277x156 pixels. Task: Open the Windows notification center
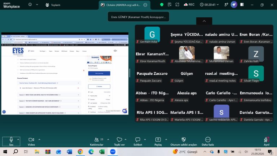(270, 152)
